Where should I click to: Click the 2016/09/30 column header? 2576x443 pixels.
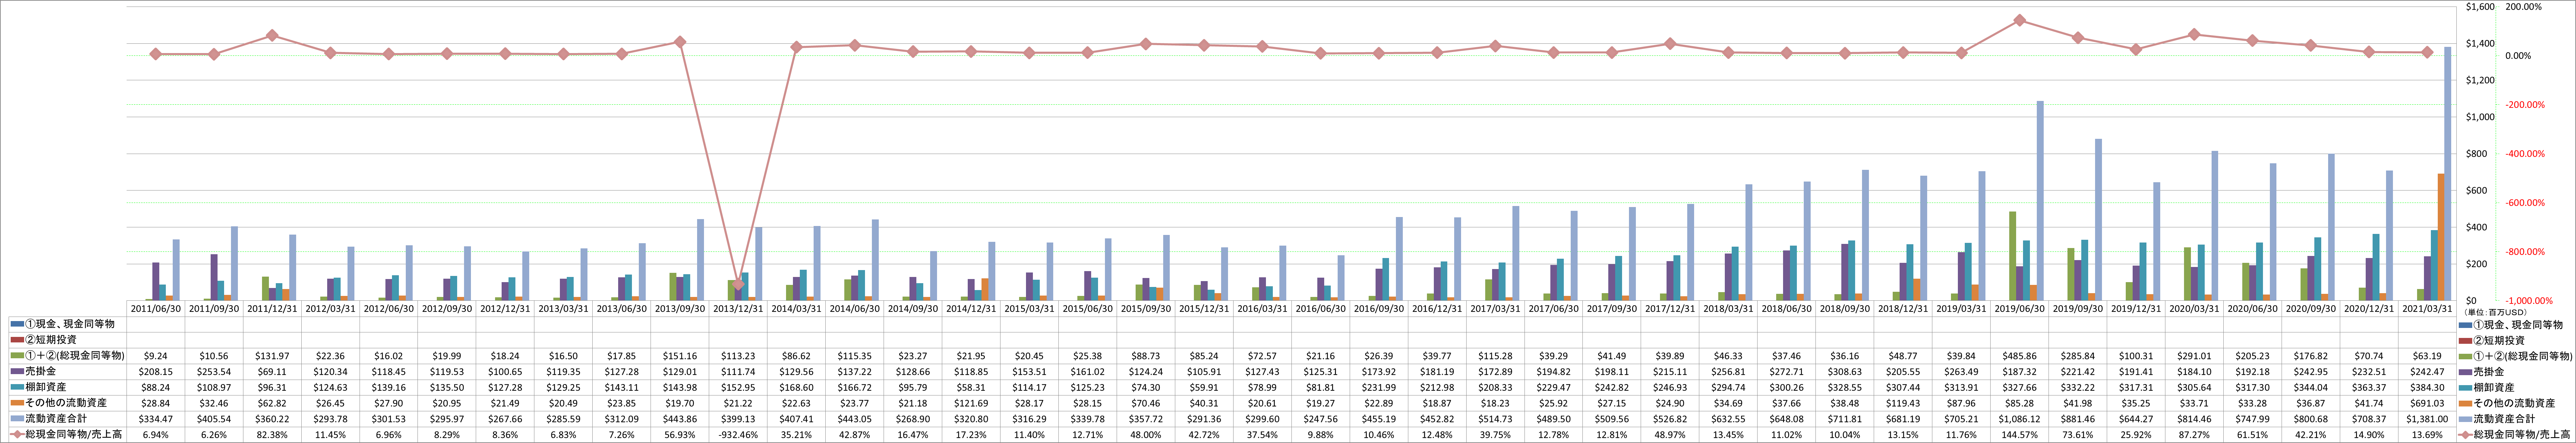tap(1379, 309)
